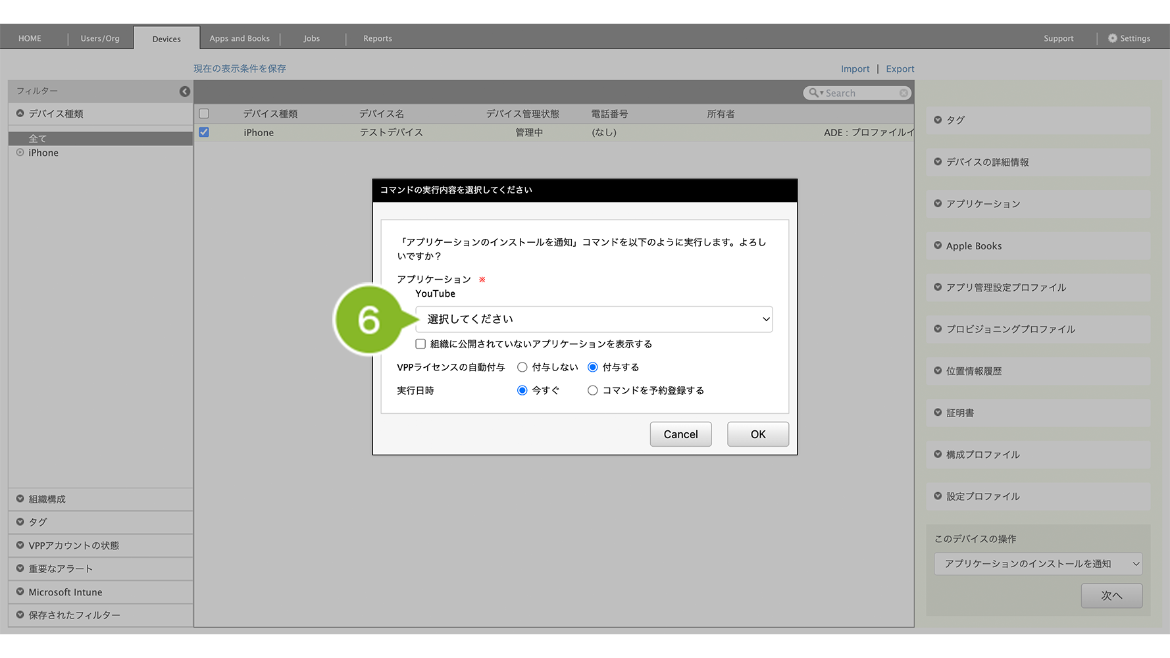Select the 付与しない radio button
This screenshot has height=658, width=1170.
tap(522, 367)
